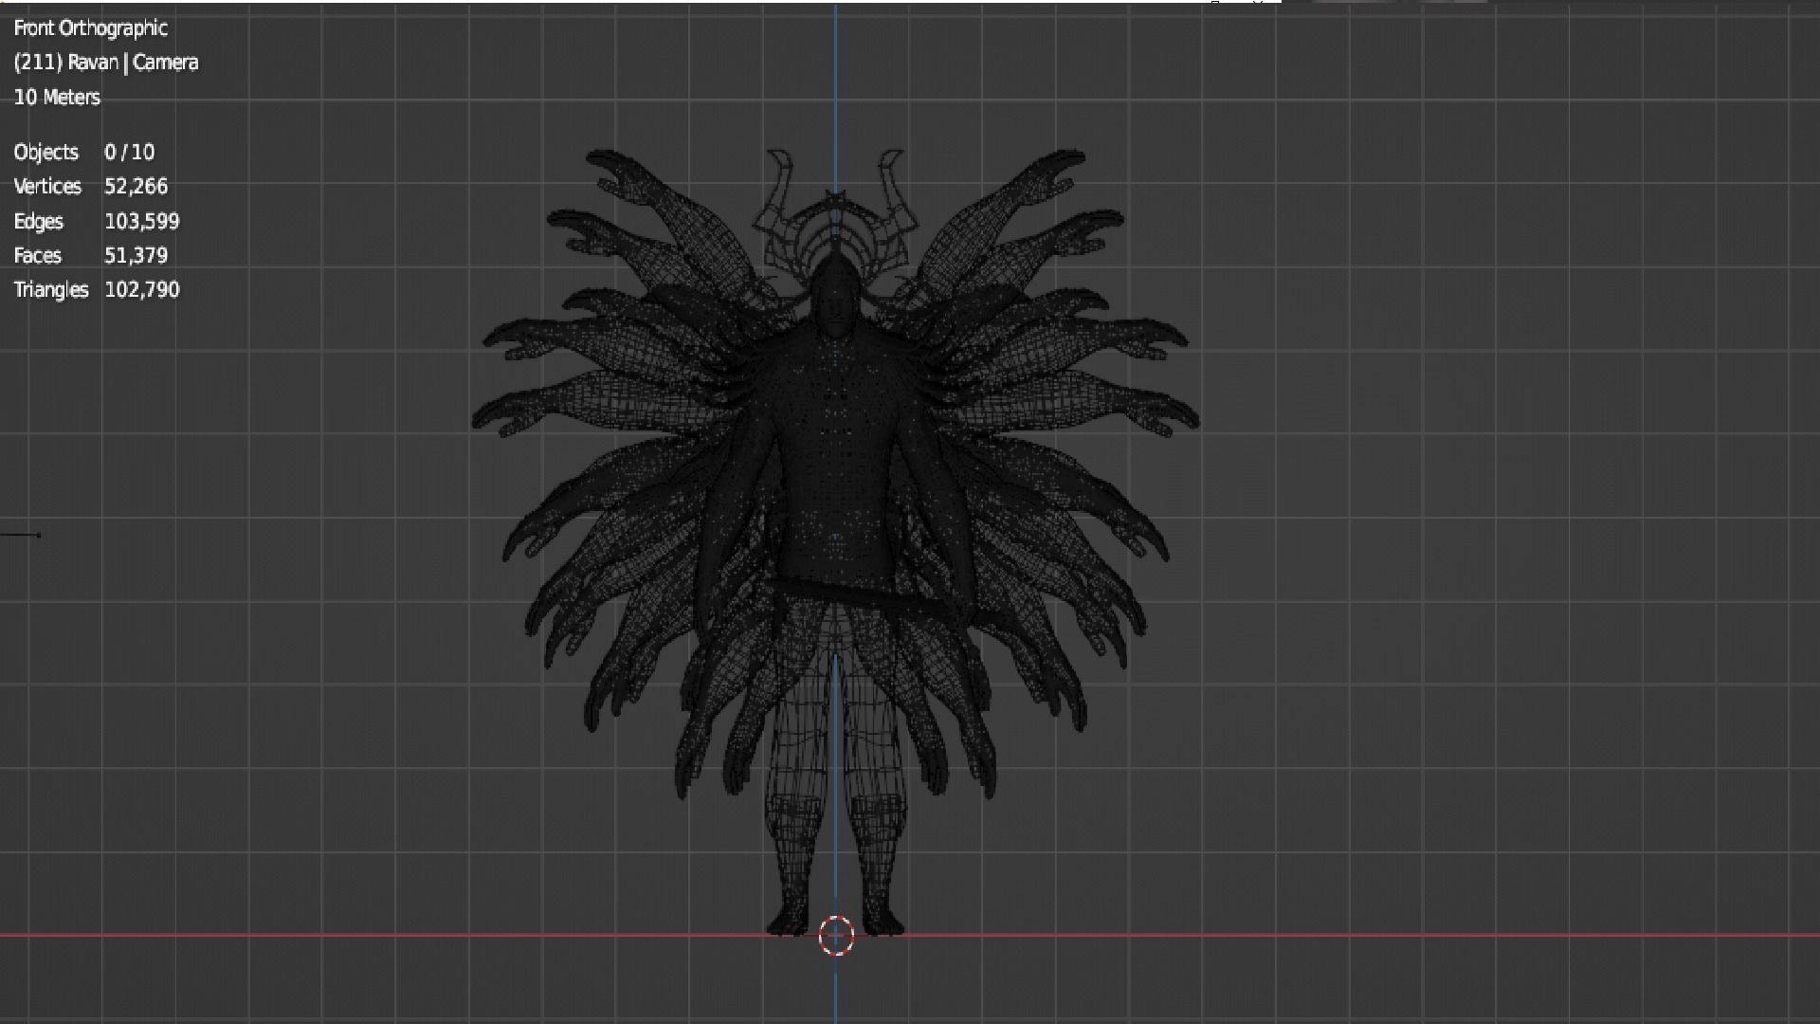Select the character's right-side foot
Viewport: 1820px width, 1024px height.
coord(883,923)
